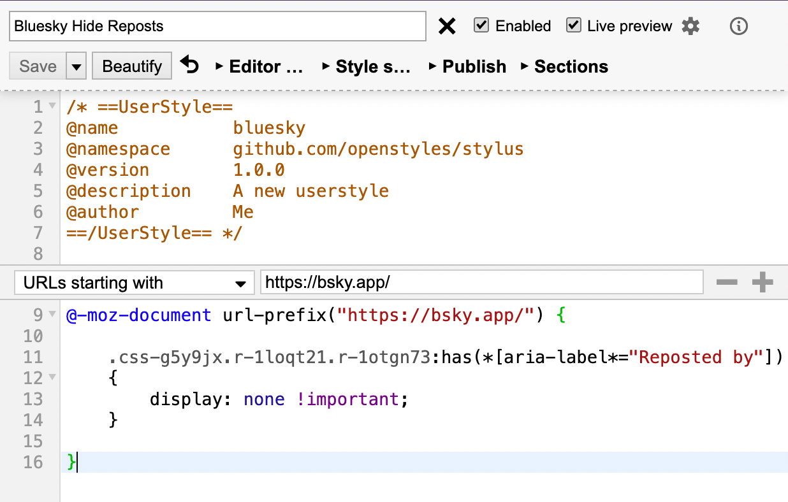Expand the Sections panel
This screenshot has width=788, height=502.
(565, 66)
